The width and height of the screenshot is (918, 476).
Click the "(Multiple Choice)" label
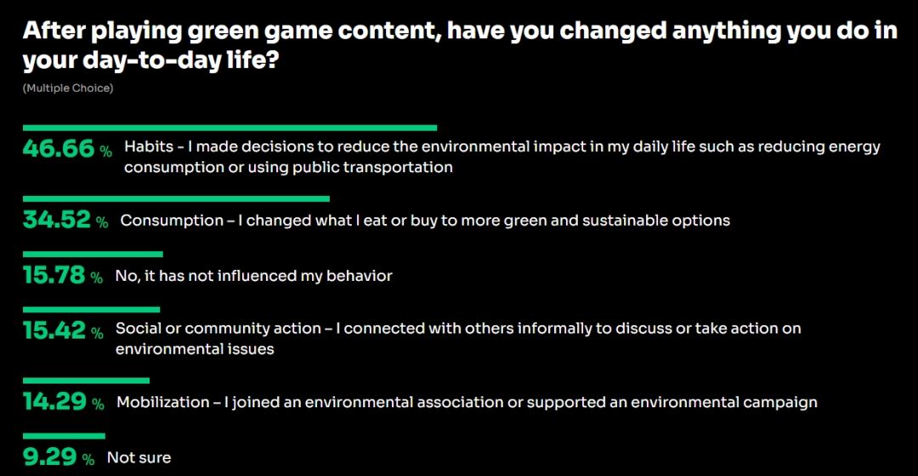pyautogui.click(x=68, y=88)
